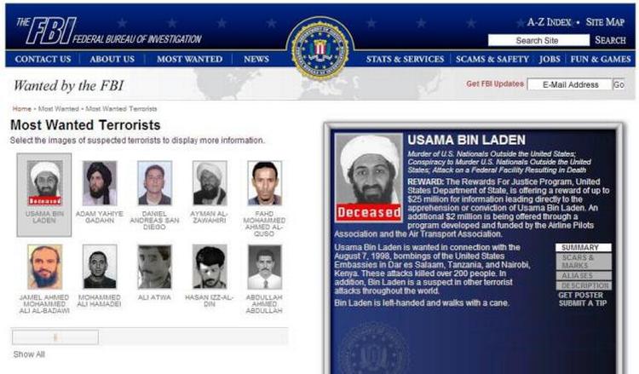
Task: Select Ayman Al-Zawahiri's photo thumbnail
Action: [x=210, y=183]
